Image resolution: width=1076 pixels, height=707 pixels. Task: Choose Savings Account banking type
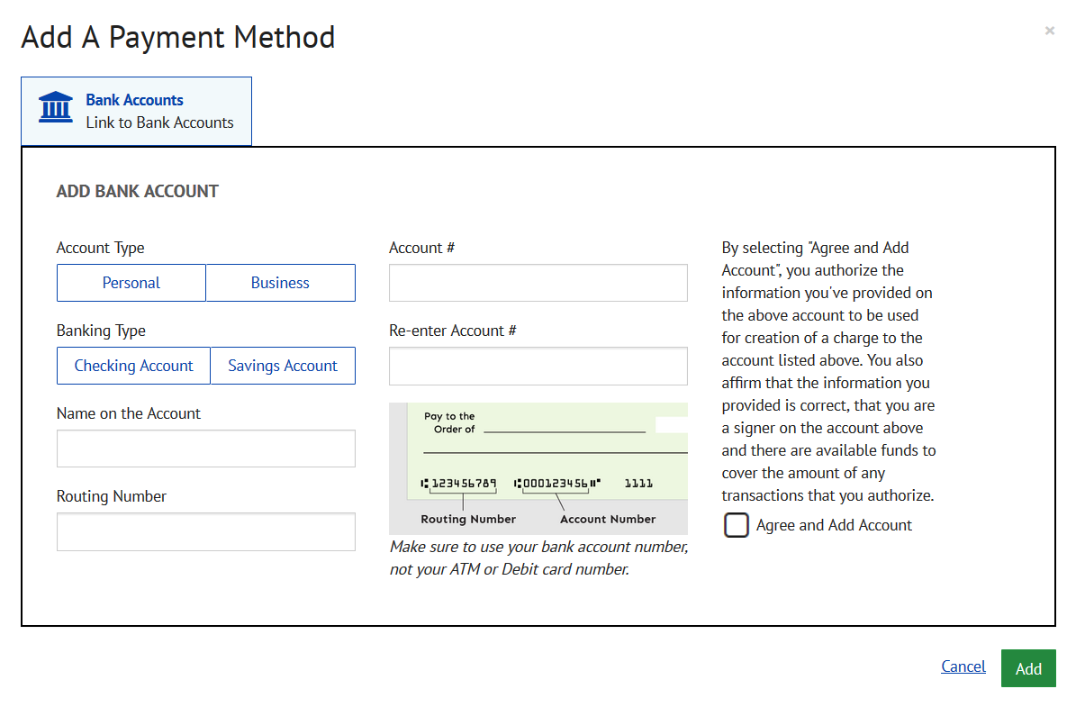click(x=283, y=366)
